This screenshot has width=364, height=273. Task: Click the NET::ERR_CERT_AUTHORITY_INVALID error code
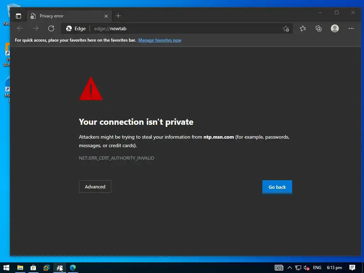tap(117, 158)
